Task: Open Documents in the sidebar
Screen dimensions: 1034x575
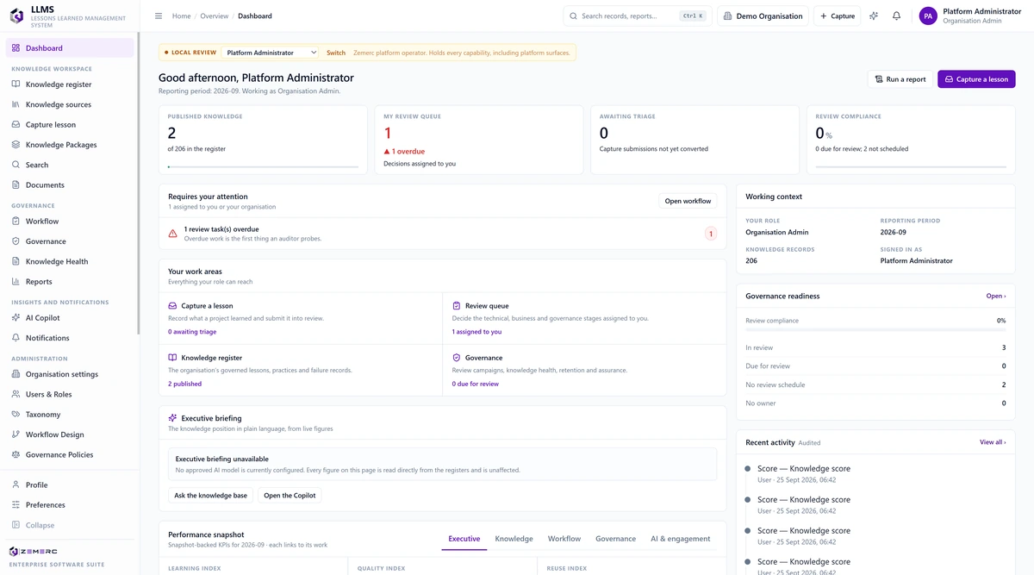Action: tap(69, 184)
